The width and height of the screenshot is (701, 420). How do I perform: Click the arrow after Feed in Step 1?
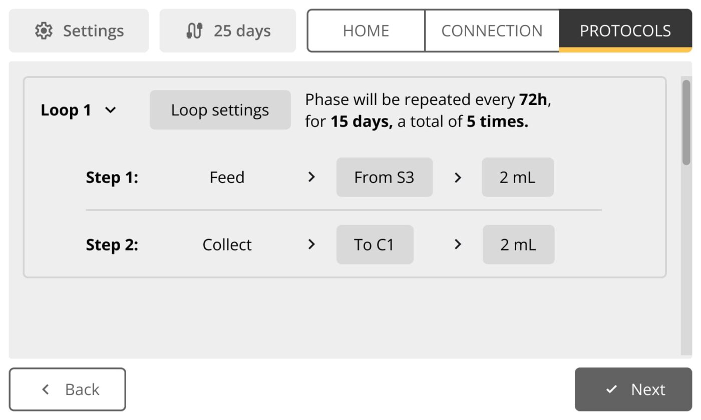tap(311, 177)
